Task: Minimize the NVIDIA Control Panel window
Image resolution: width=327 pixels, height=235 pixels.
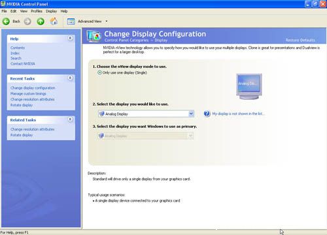Action: coord(308,4)
